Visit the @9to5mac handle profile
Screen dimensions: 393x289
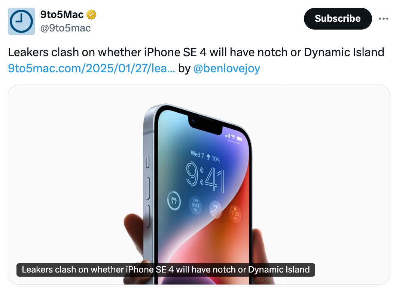(65, 28)
